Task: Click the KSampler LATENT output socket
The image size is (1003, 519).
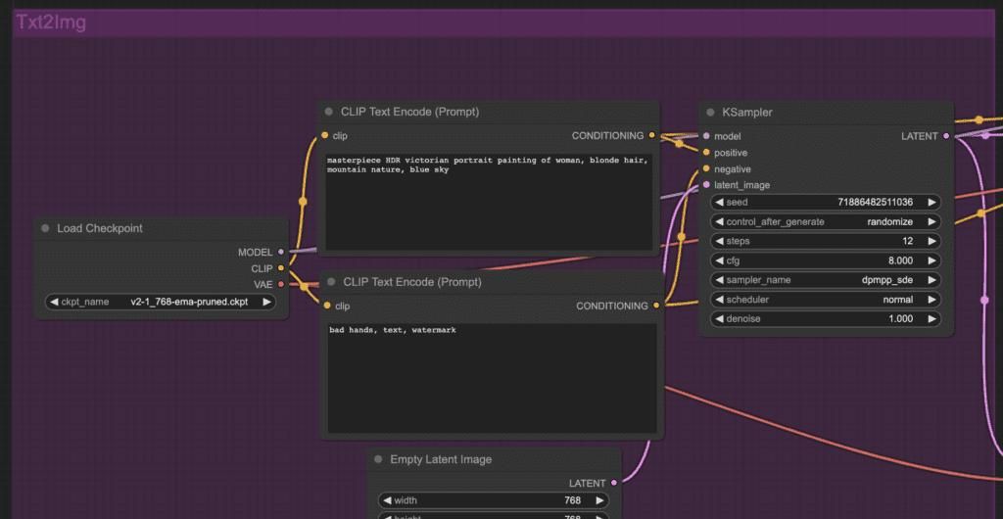Action: (946, 136)
